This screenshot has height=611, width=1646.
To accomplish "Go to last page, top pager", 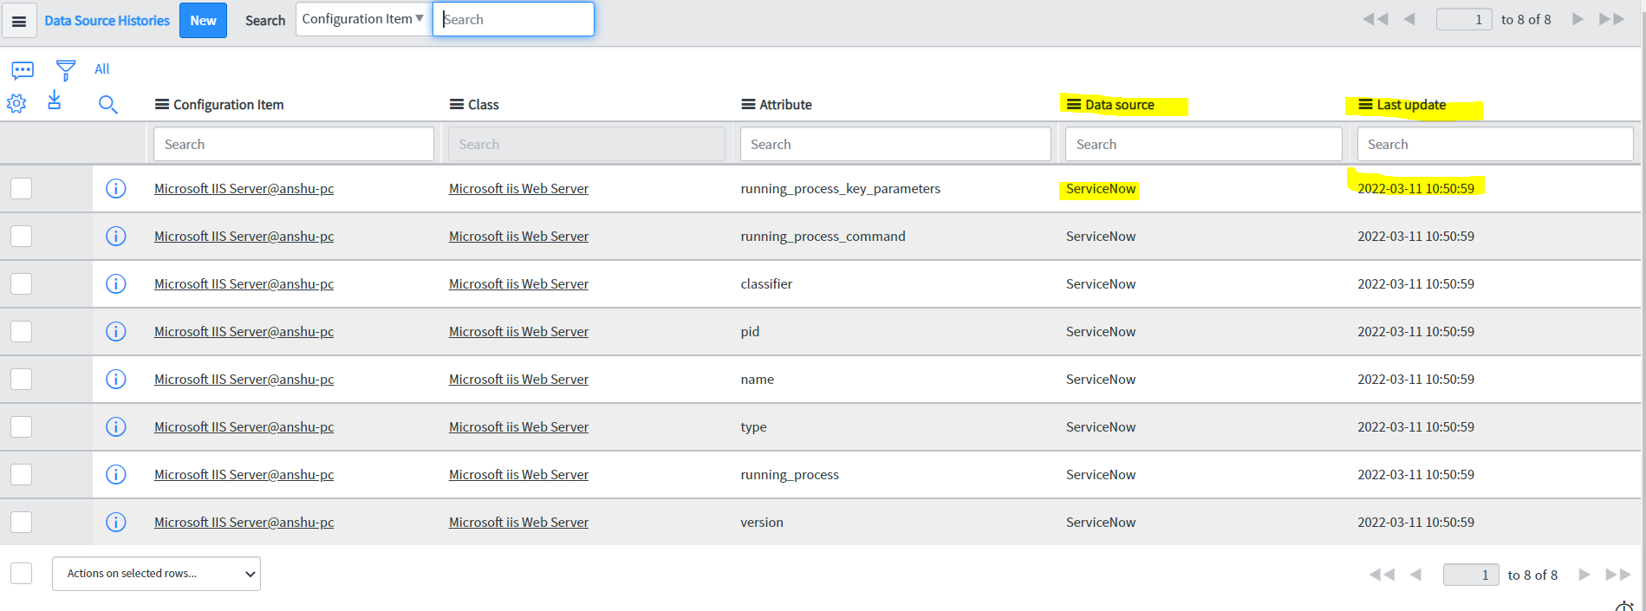I will [1612, 19].
